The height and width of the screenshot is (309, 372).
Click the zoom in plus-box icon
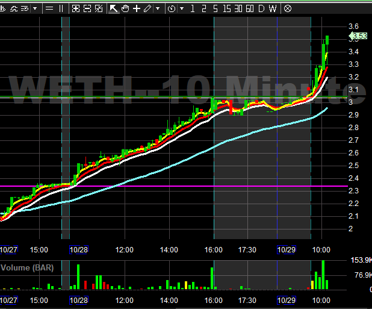coord(76,9)
